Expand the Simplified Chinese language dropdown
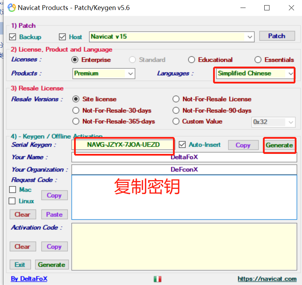Screen dimensions: 302x285 tap(291, 73)
